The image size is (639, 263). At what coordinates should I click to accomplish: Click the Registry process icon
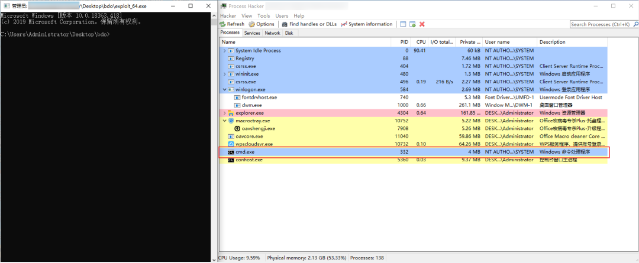(x=231, y=59)
